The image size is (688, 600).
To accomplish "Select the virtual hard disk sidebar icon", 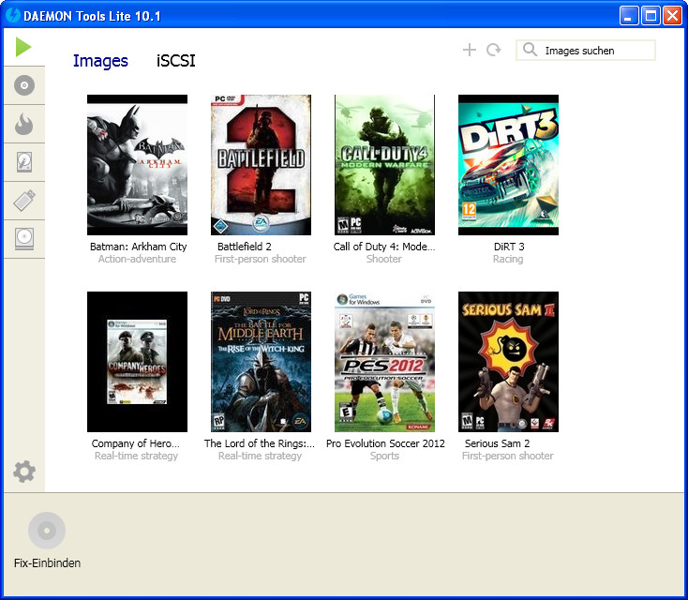I will [24, 162].
